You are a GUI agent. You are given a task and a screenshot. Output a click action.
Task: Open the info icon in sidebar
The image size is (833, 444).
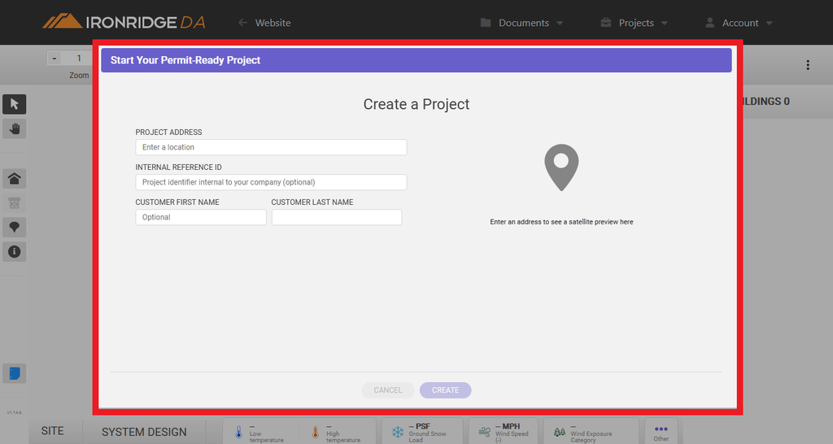click(x=15, y=252)
